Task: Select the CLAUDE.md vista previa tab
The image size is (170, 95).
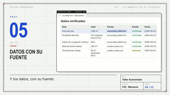Action: point(71,16)
